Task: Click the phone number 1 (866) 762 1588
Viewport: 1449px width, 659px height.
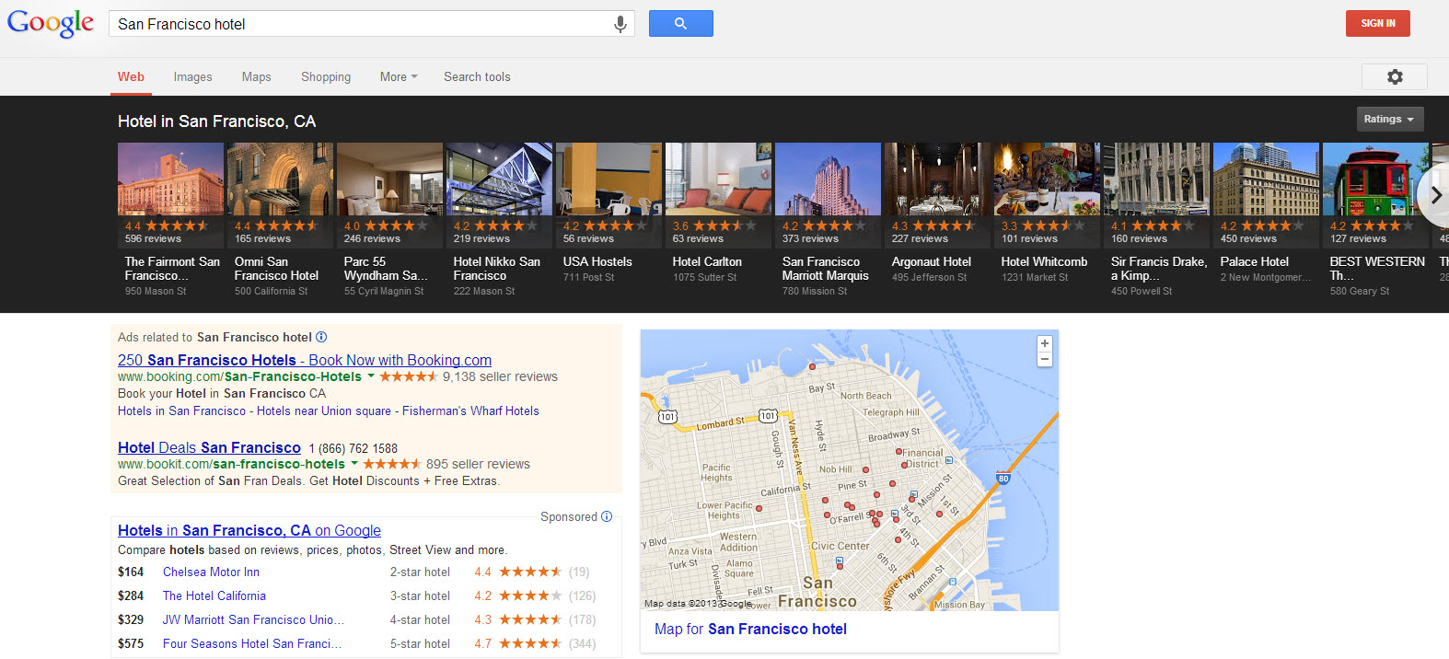Action: [354, 448]
